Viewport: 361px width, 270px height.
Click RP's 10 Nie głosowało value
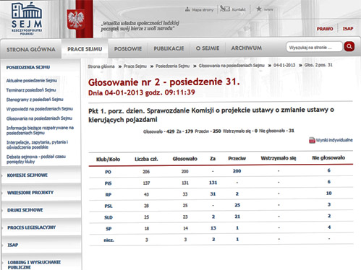pos(329,193)
